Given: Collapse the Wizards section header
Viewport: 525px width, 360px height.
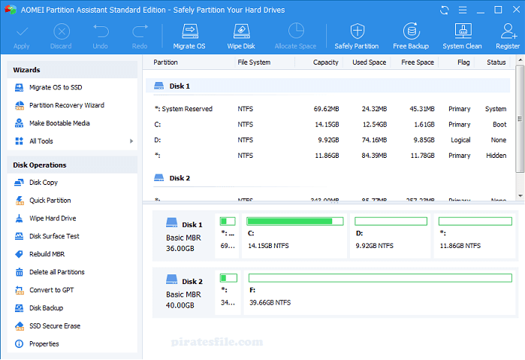Looking at the screenshot, I should click(x=72, y=70).
